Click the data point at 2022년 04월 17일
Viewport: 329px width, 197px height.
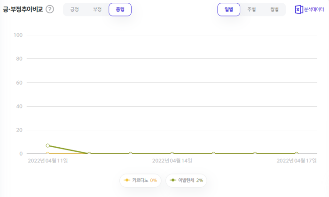click(297, 154)
